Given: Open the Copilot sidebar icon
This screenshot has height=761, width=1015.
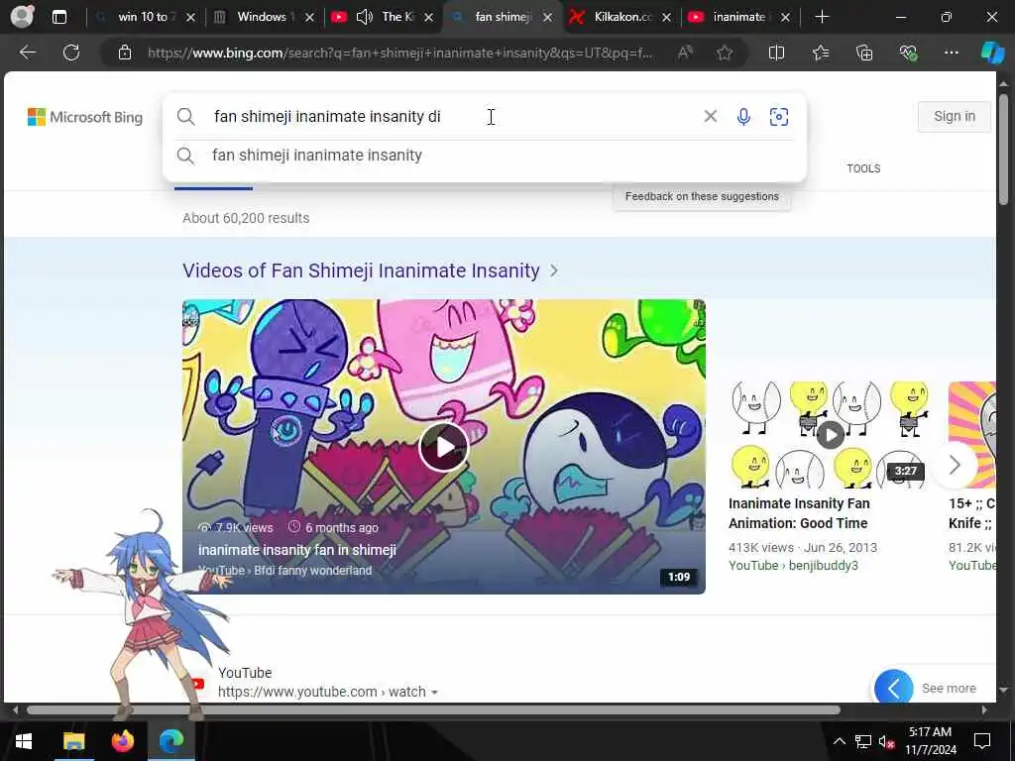Looking at the screenshot, I should pos(992,53).
